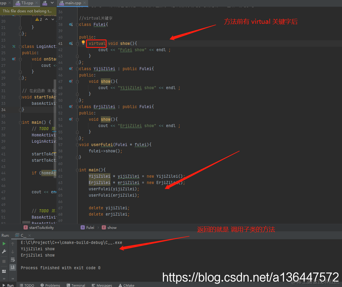Open the Problems tool window

click(50, 285)
